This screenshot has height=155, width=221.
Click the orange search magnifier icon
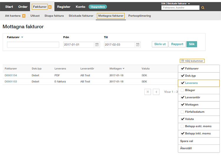point(203,8)
